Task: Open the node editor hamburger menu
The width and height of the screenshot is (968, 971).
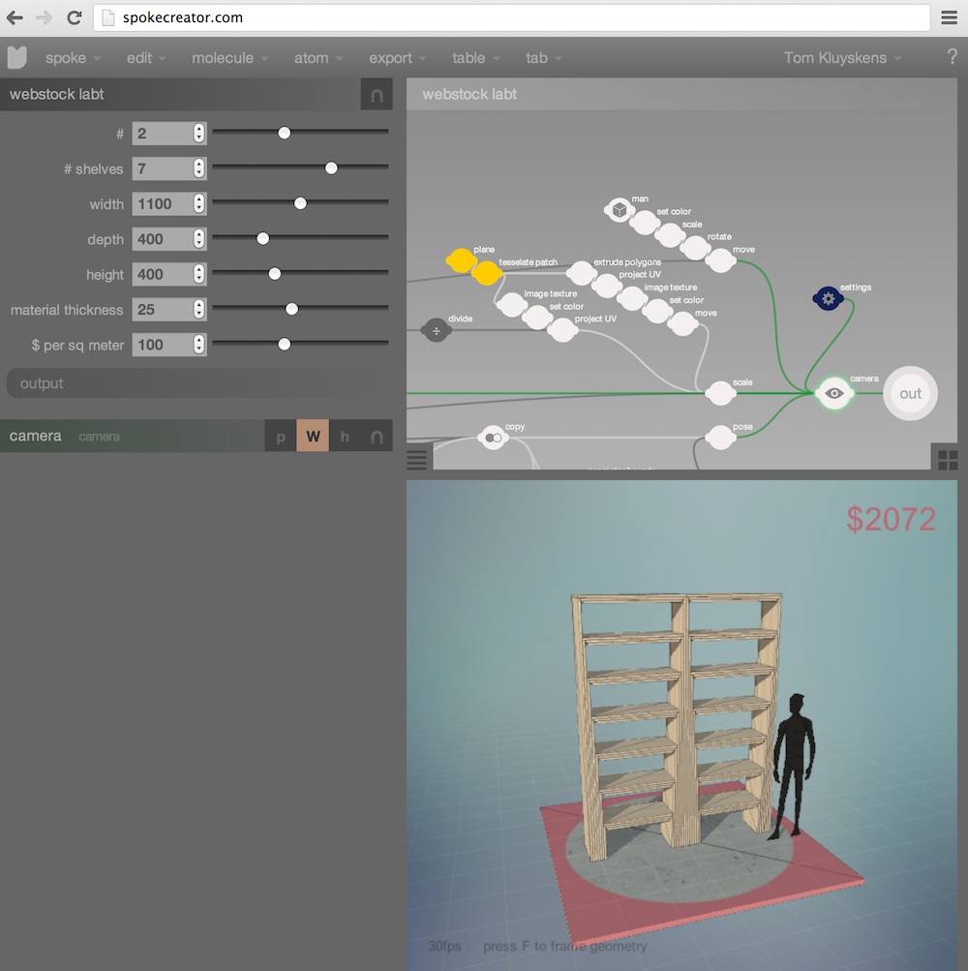Action: [x=417, y=459]
